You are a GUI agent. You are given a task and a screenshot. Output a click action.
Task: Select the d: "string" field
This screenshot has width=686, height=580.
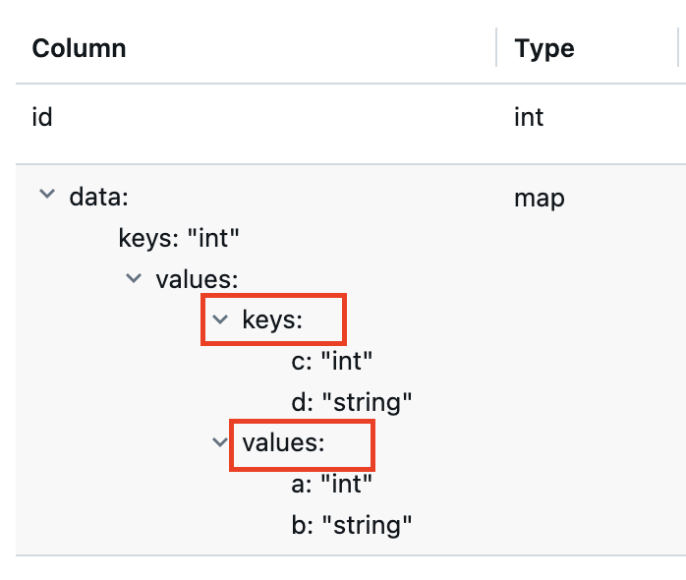point(352,402)
